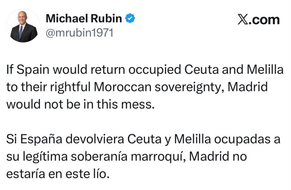Select the word 'Spain' in the tweet
The width and height of the screenshot is (291, 190).
pos(33,70)
